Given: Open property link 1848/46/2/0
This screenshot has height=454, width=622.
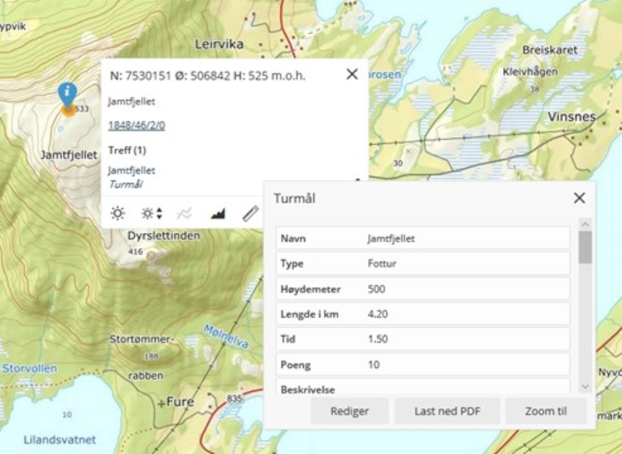Looking at the screenshot, I should [136, 125].
